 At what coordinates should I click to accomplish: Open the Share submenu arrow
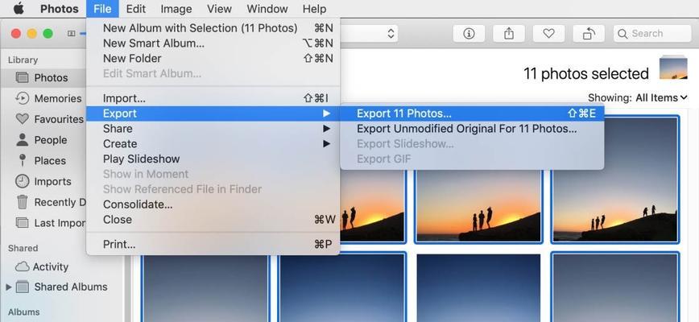(327, 129)
